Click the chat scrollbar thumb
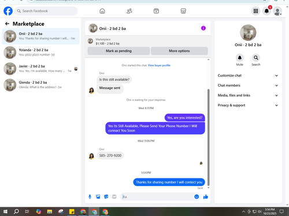The height and width of the screenshot is (216, 289). tap(208, 137)
